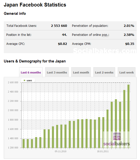Open the Last 3 months tab
This screenshot has width=140, height=160.
(57, 72)
